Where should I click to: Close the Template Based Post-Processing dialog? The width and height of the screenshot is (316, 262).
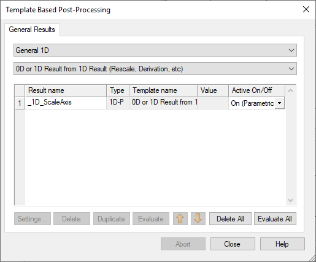point(306,9)
